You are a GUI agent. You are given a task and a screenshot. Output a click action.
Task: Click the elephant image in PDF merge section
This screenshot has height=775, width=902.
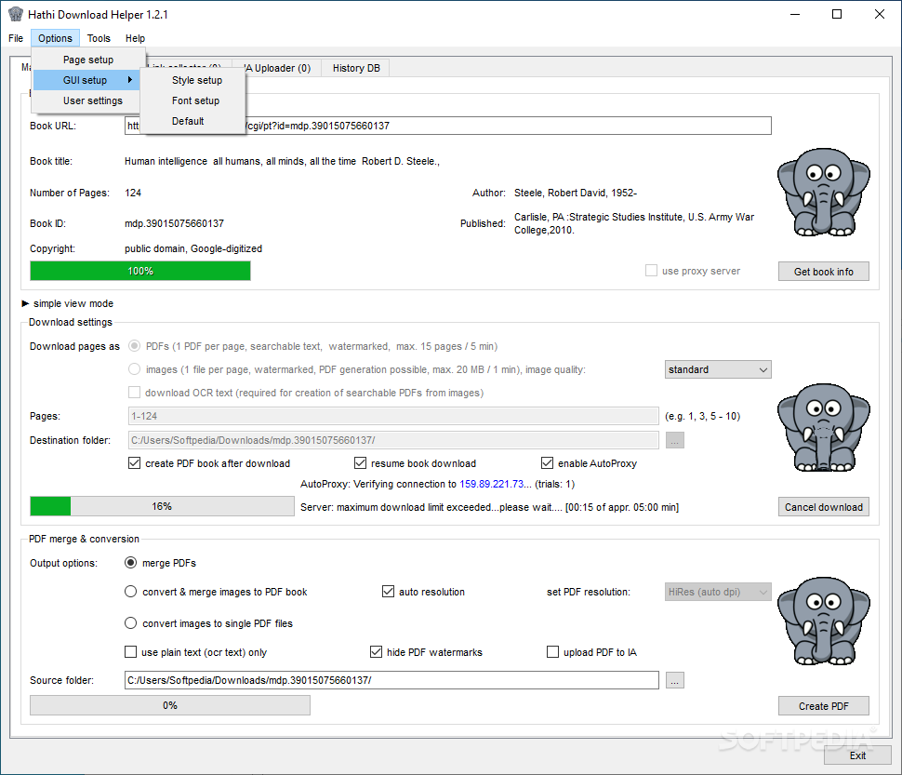(823, 621)
